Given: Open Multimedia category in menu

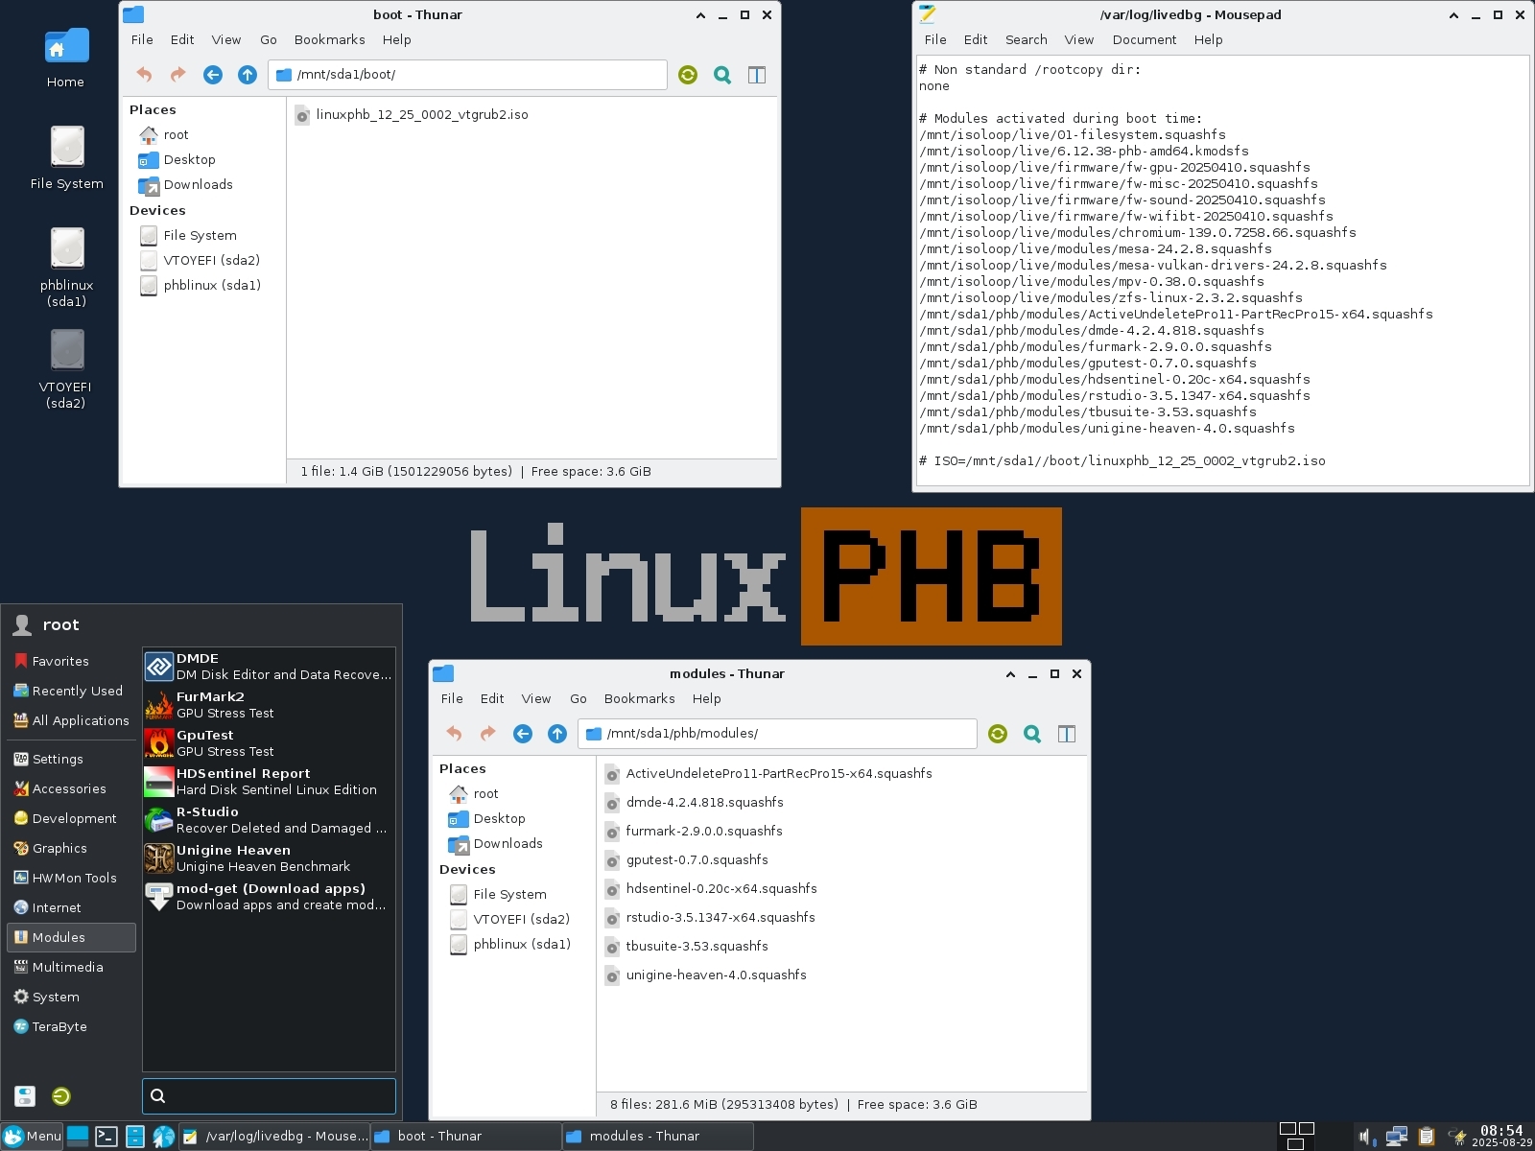Looking at the screenshot, I should click(71, 967).
